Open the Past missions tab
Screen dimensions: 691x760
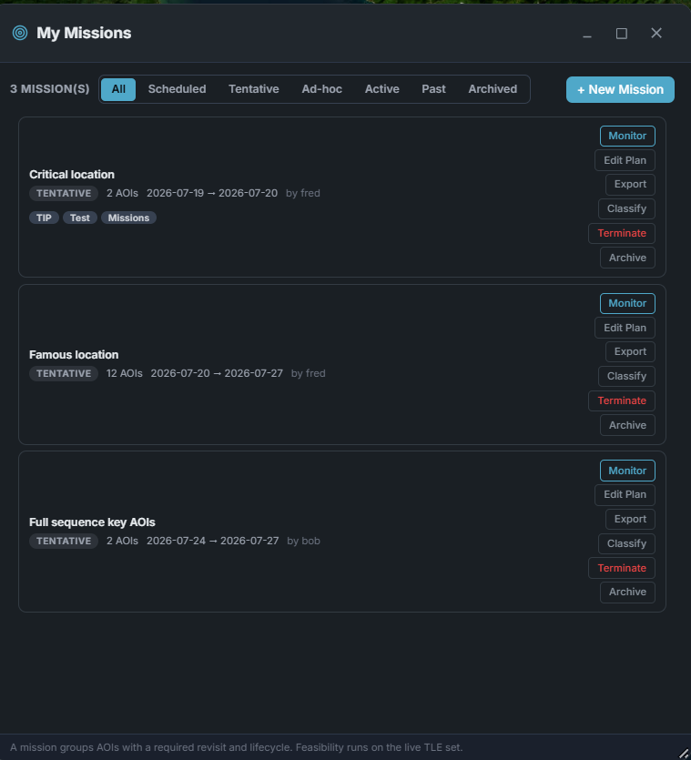pos(433,89)
